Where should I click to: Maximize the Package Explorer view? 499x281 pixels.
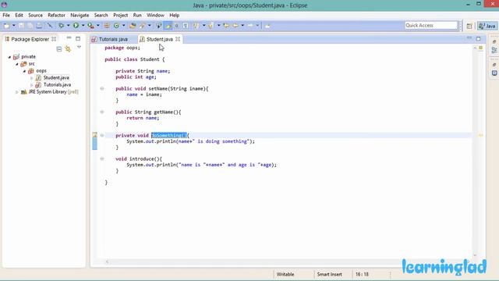pos(78,38)
